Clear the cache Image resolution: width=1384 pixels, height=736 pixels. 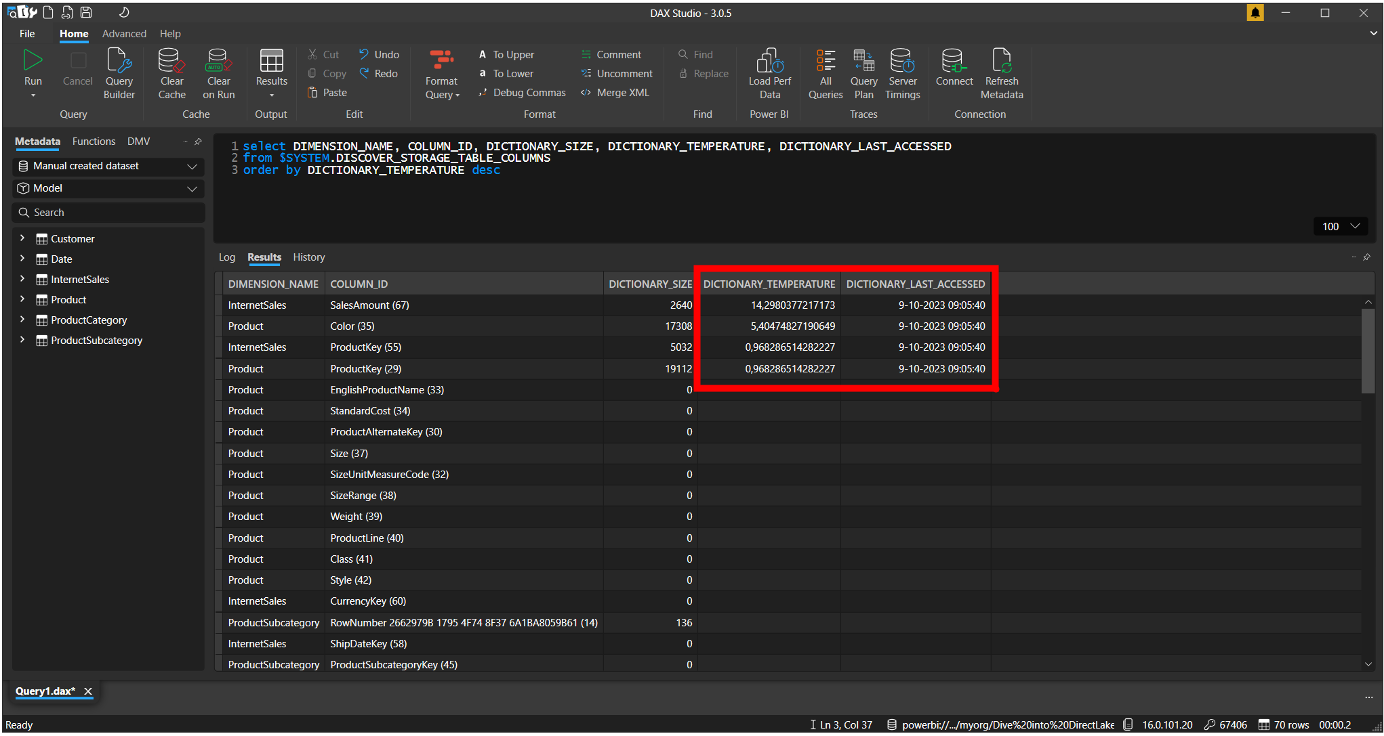pos(171,73)
